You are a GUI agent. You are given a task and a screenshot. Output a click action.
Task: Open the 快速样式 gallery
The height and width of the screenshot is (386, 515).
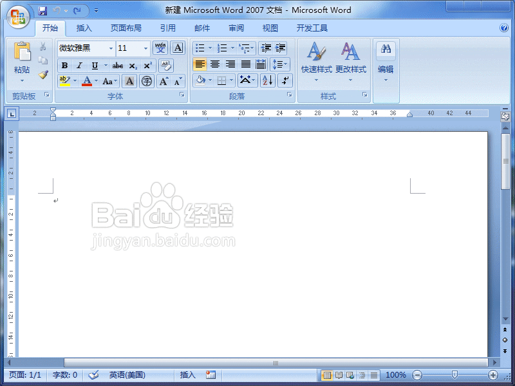[316, 62]
